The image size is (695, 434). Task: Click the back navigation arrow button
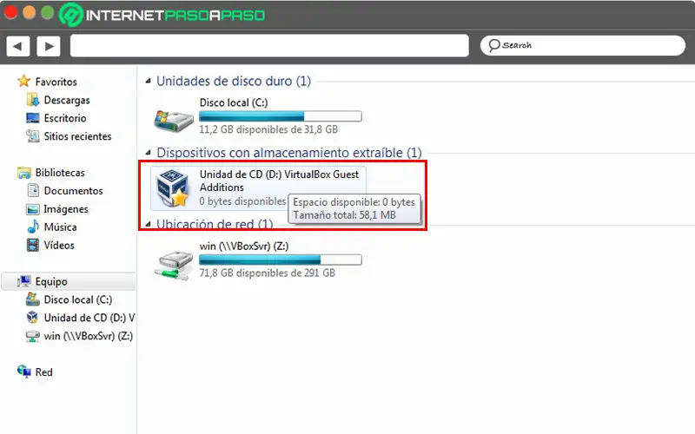pyautogui.click(x=18, y=46)
